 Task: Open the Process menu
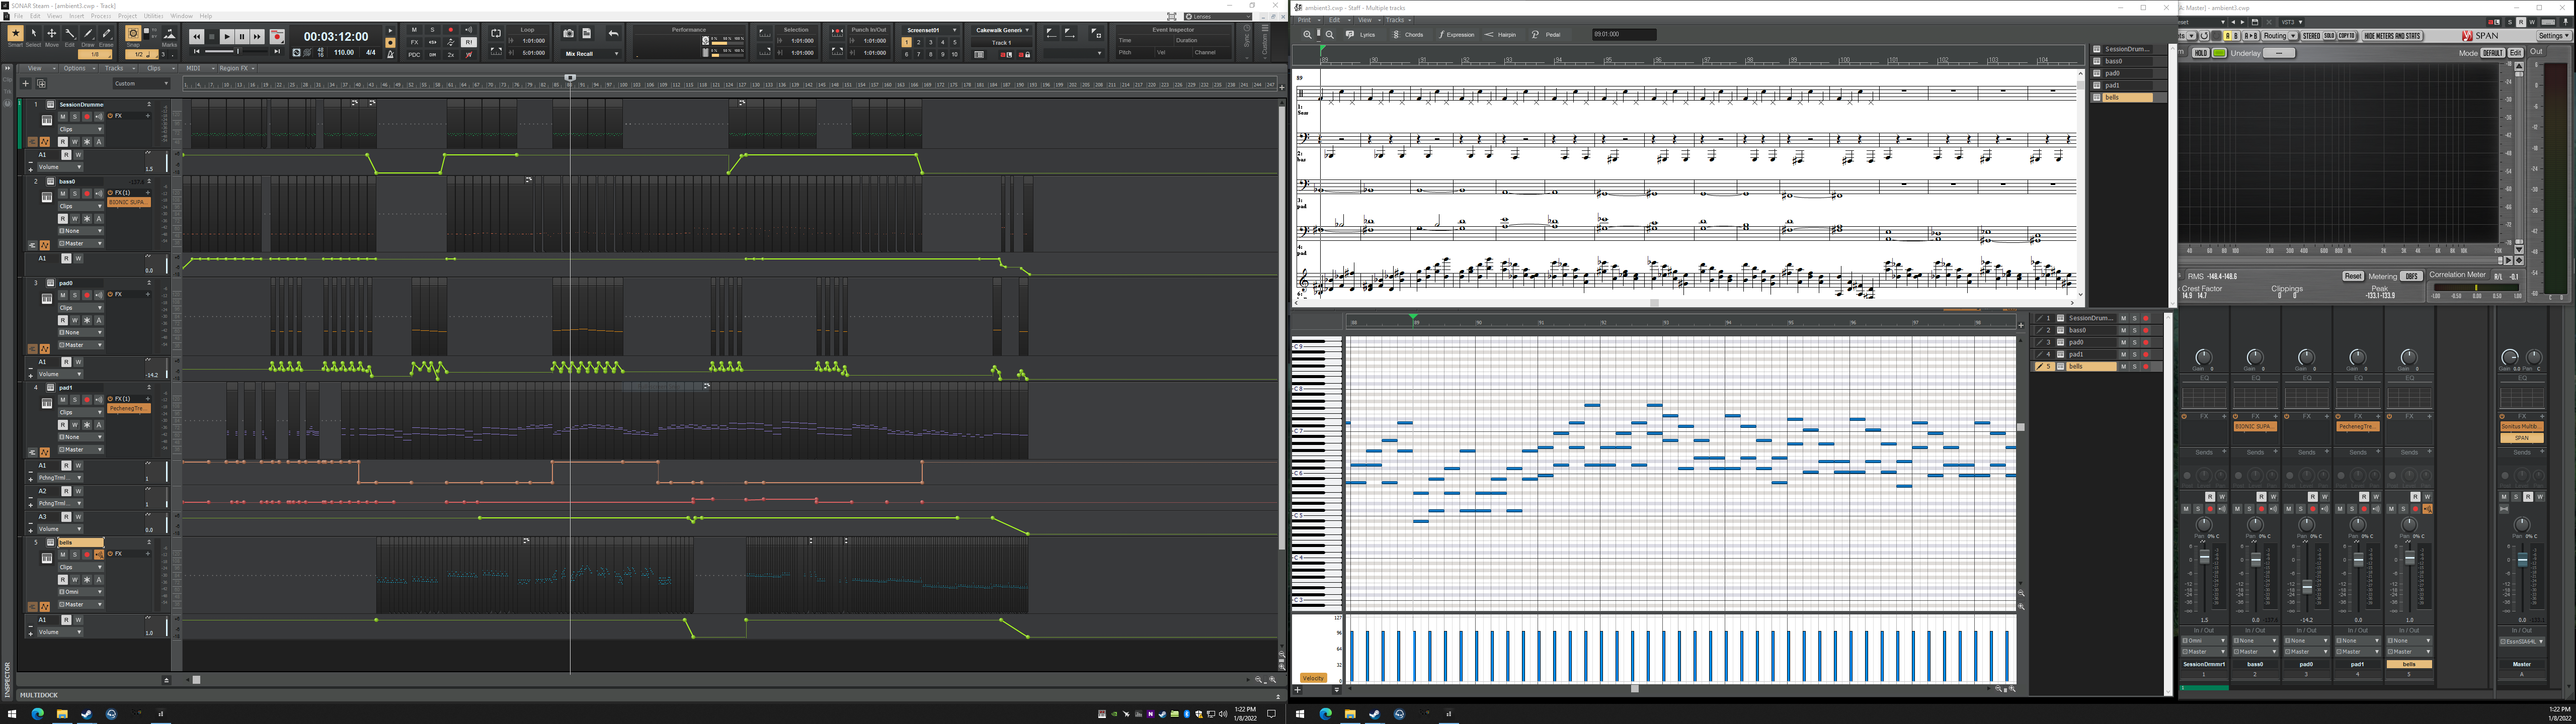click(101, 16)
